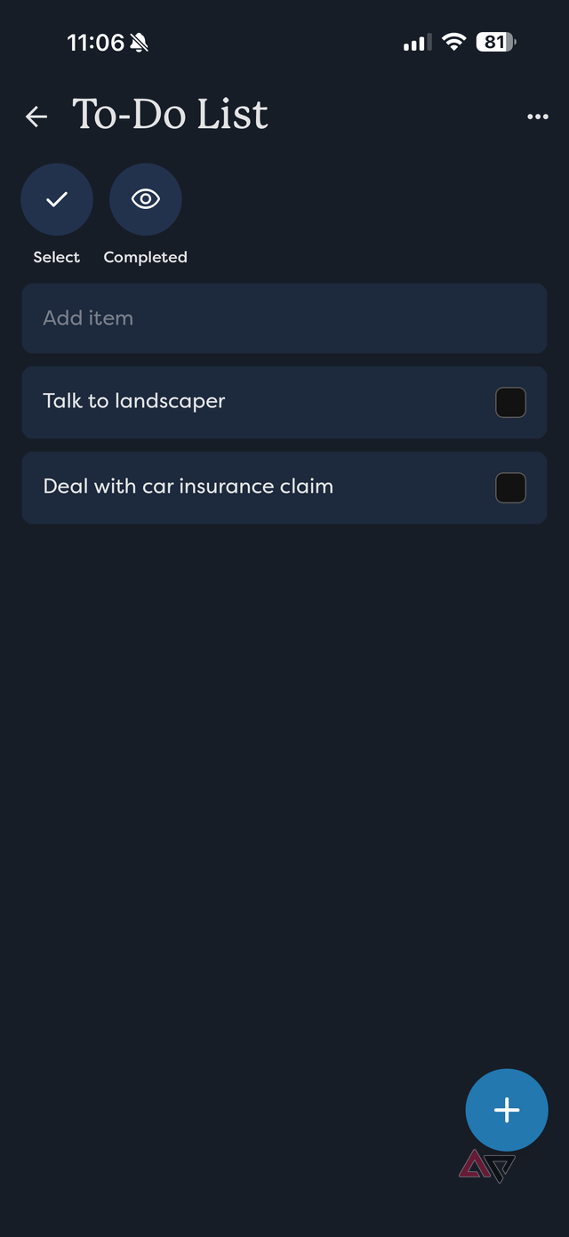
Task: Tap the Completed label text
Action: pos(145,257)
